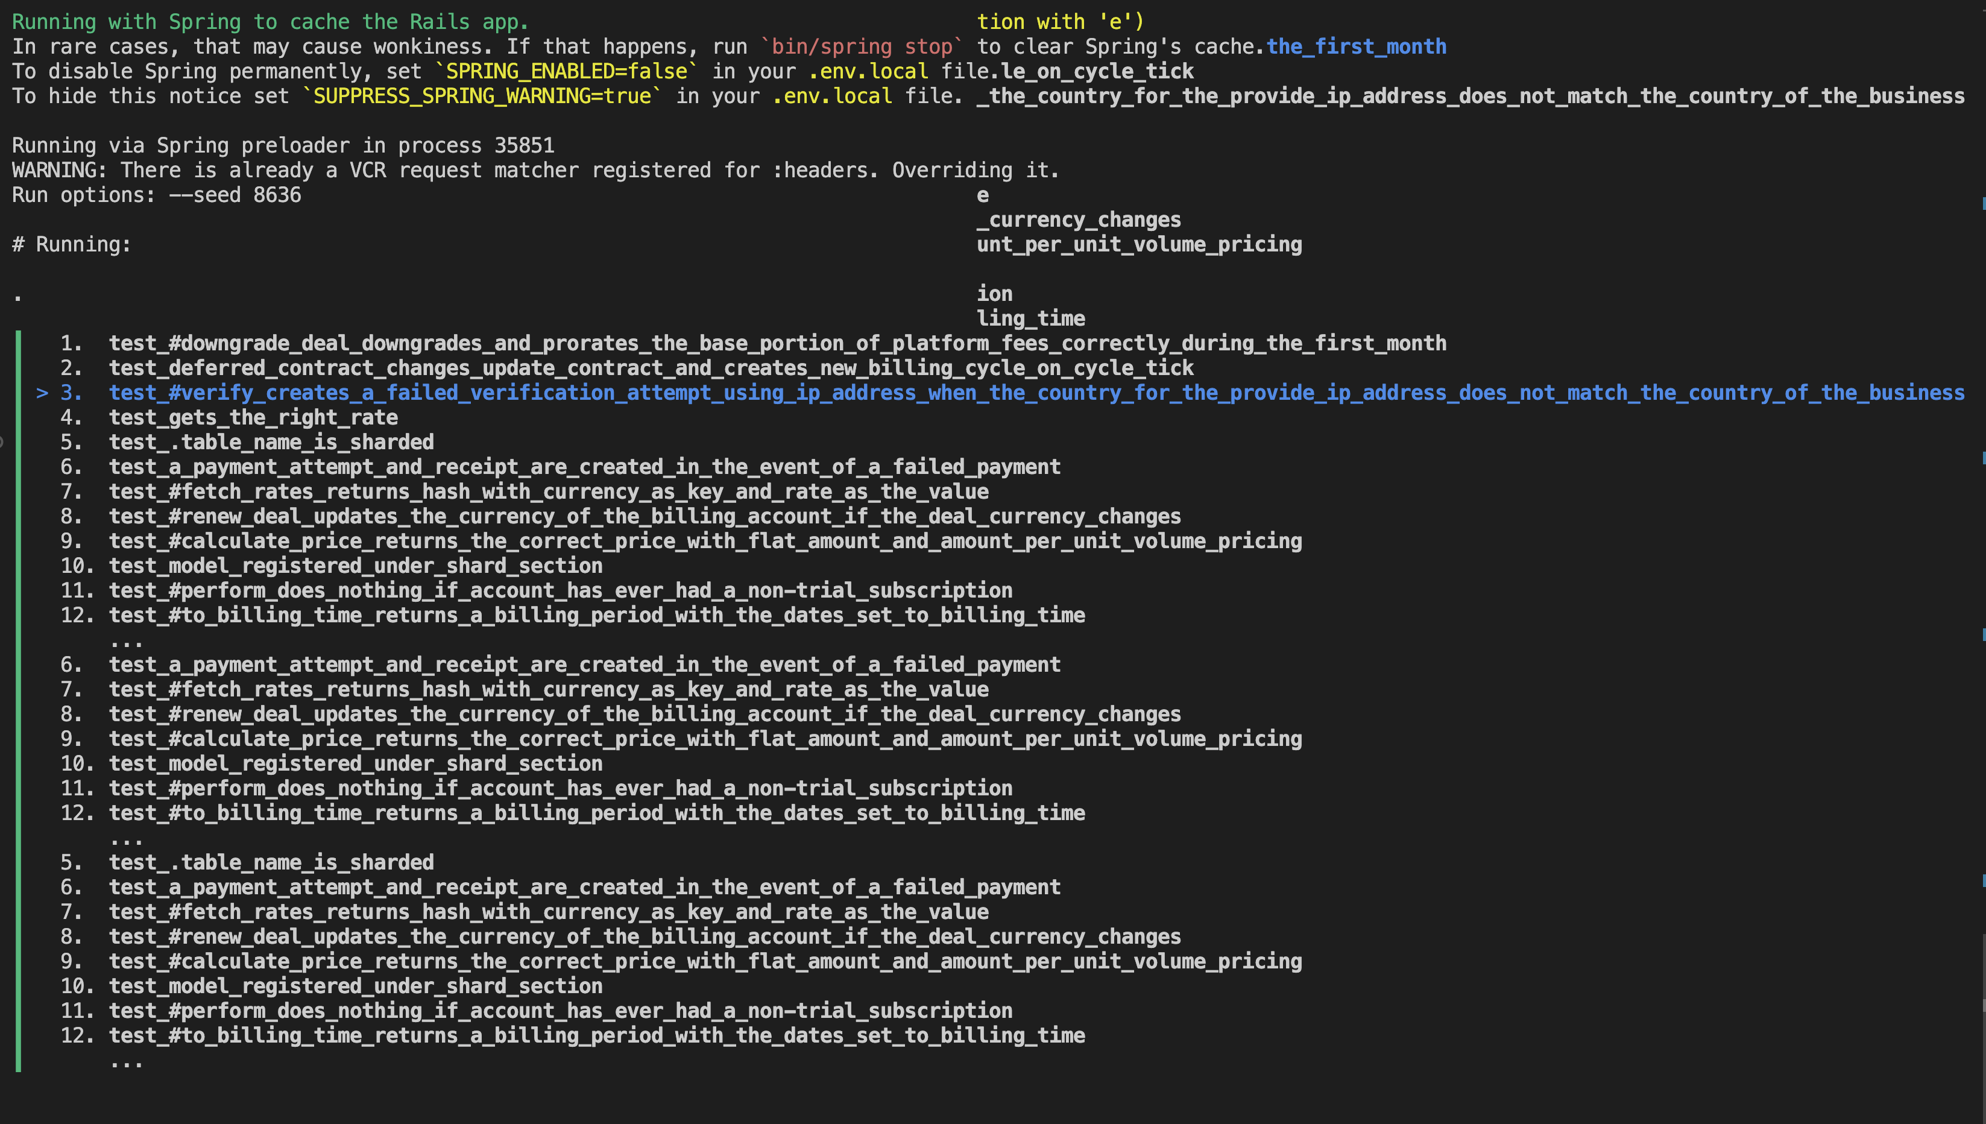
Task: Select test_#perform_does_nothing_if_account line
Action: 560,590
